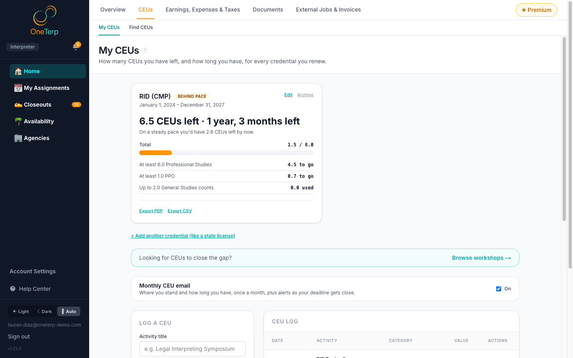Image resolution: width=573 pixels, height=358 pixels.
Task: Click the '0.0 used' General Studies value
Action: pyautogui.click(x=302, y=188)
